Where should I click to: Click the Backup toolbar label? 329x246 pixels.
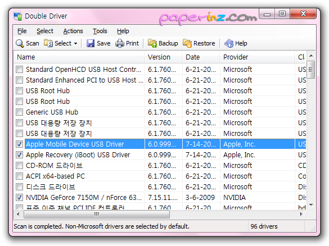[x=168, y=43]
